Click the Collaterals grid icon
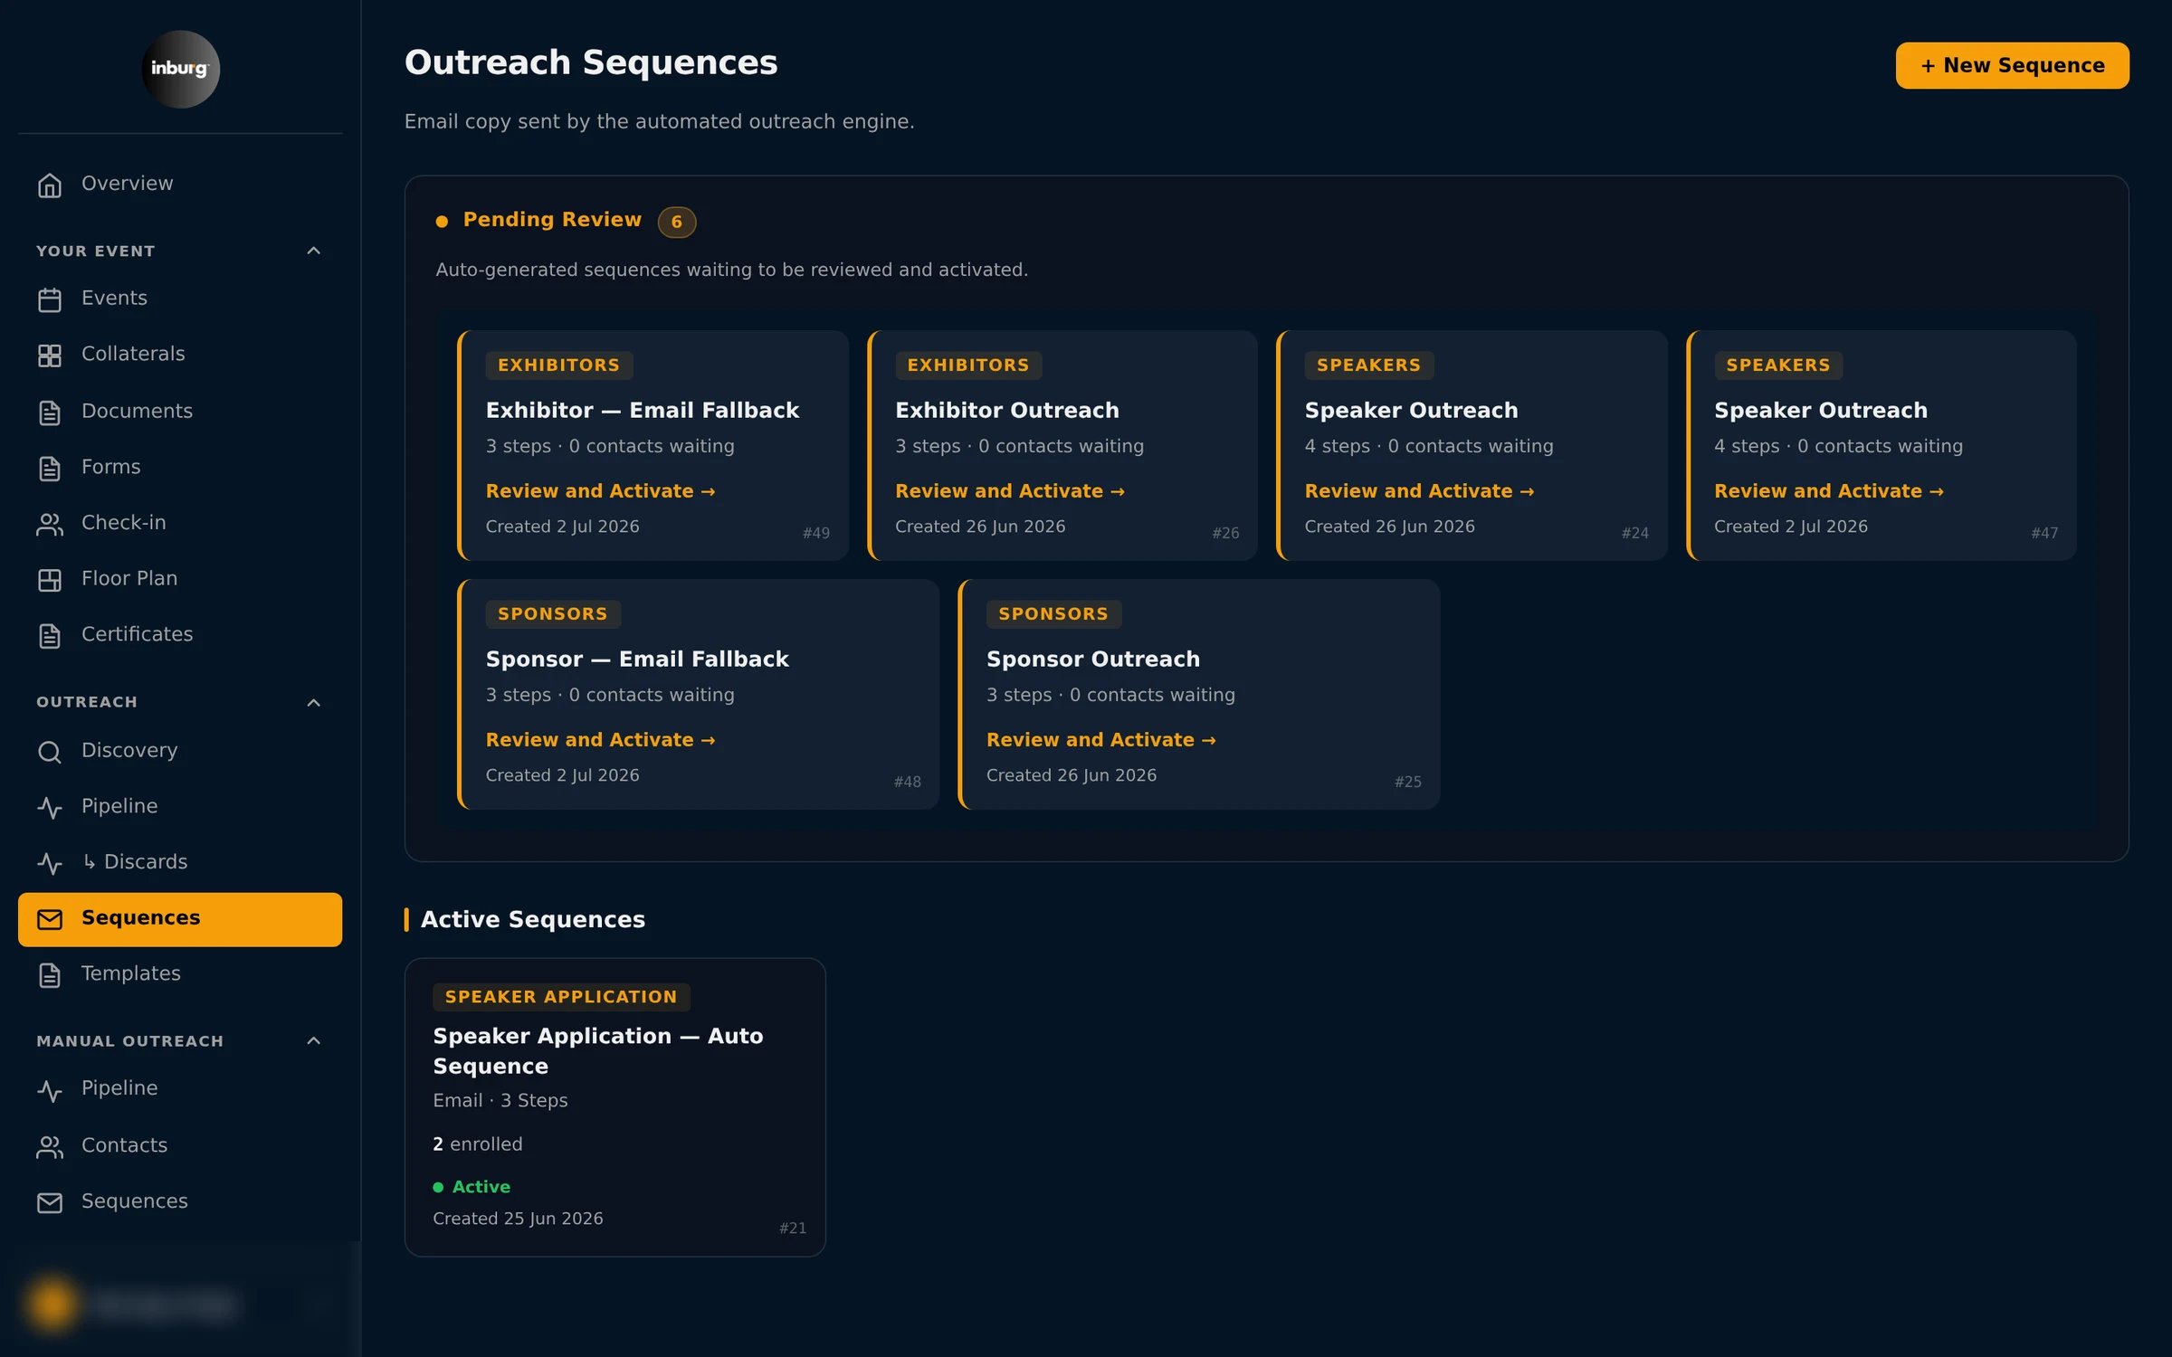Viewport: 2172px width, 1357px height. [50, 355]
